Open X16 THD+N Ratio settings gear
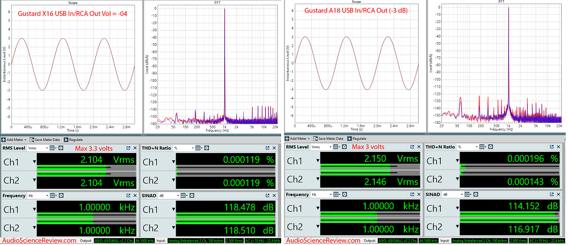 pos(207,148)
